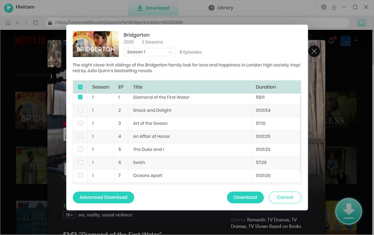Click the Download button in dialog
Image resolution: width=374 pixels, height=235 pixels.
[x=245, y=197]
